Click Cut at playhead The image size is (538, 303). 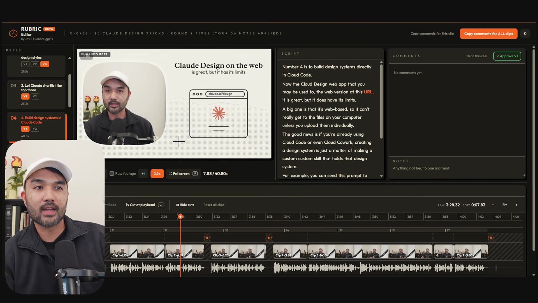[140, 205]
